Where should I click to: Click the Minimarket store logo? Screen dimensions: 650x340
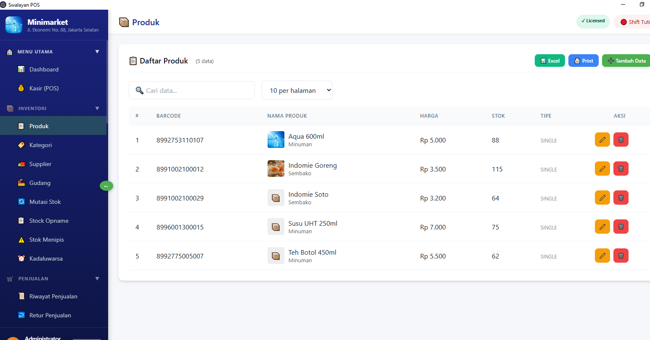[14, 25]
